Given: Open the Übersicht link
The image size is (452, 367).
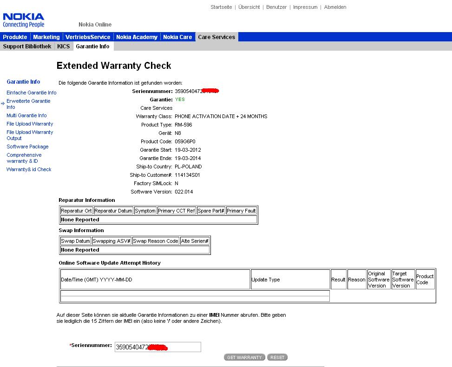Looking at the screenshot, I should pyautogui.click(x=249, y=7).
